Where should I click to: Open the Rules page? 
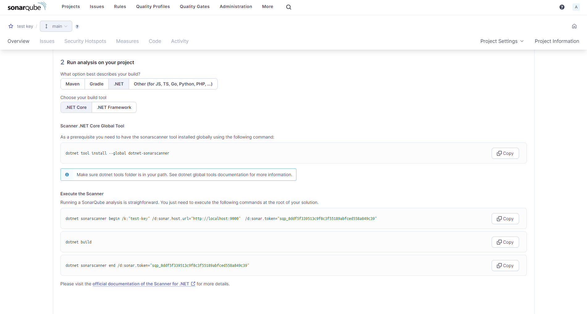tap(120, 6)
